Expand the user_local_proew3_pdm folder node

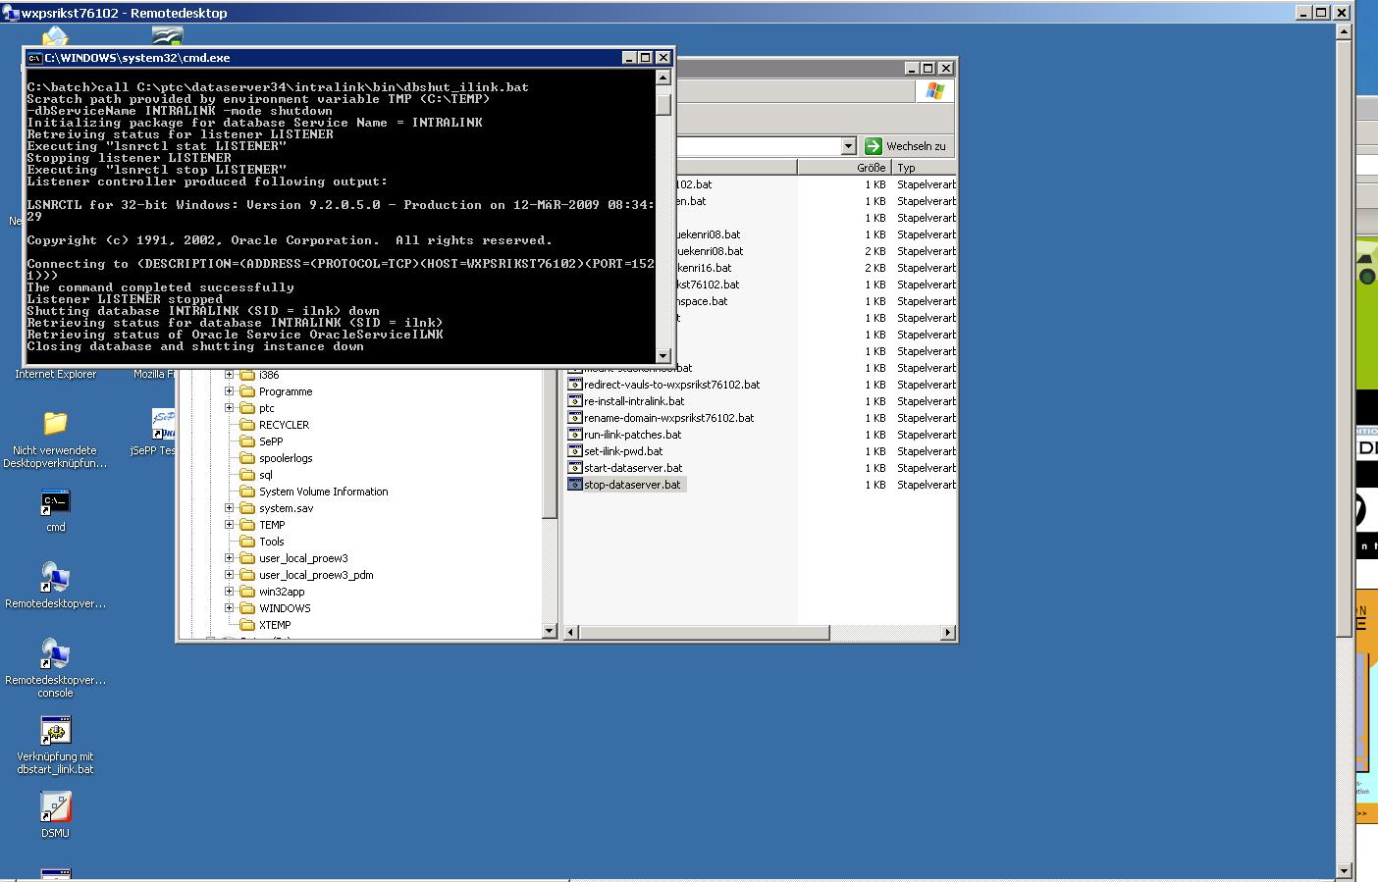tap(230, 575)
